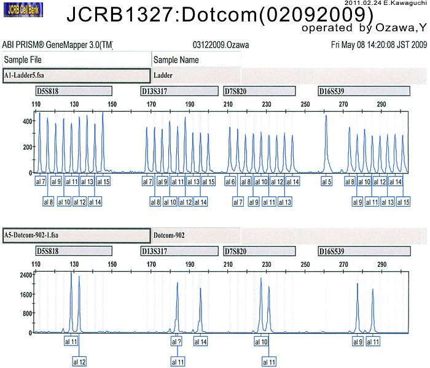Click the Dotcom-902 D13S317 allele 14 peak
This screenshot has height=368, width=430.
(201, 311)
